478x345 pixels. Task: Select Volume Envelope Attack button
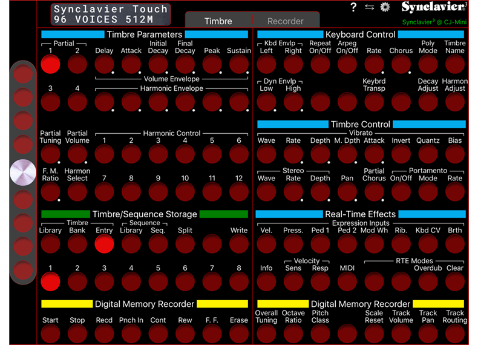131,64
